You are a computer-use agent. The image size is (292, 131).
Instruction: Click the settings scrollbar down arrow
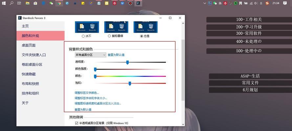[x=183, y=124]
